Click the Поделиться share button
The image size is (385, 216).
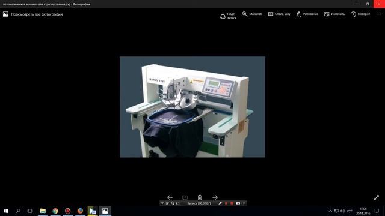pyautogui.click(x=229, y=16)
